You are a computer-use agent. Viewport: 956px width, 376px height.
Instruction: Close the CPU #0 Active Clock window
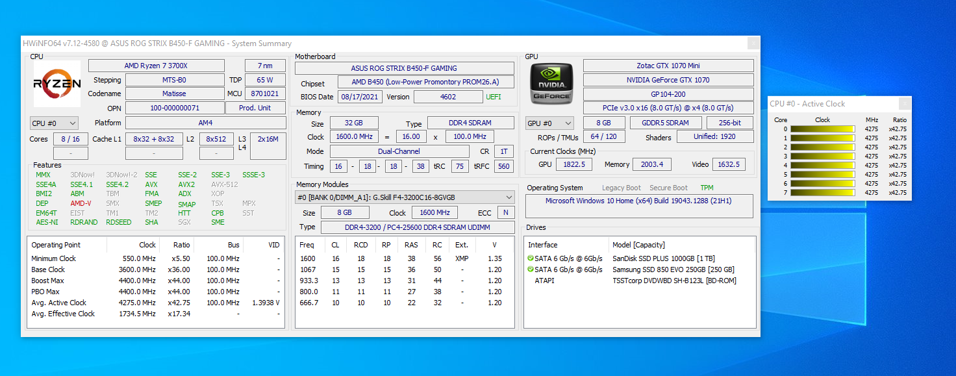(905, 104)
